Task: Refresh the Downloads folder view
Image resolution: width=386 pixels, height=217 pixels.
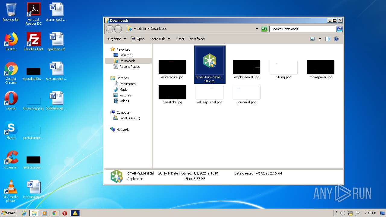Action: pyautogui.click(x=264, y=29)
